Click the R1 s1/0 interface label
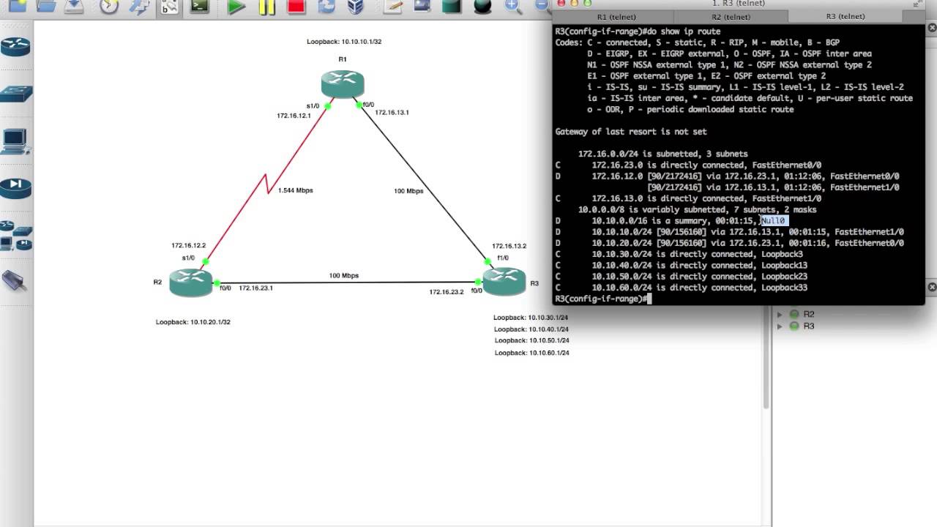This screenshot has width=937, height=527. pos(313,106)
